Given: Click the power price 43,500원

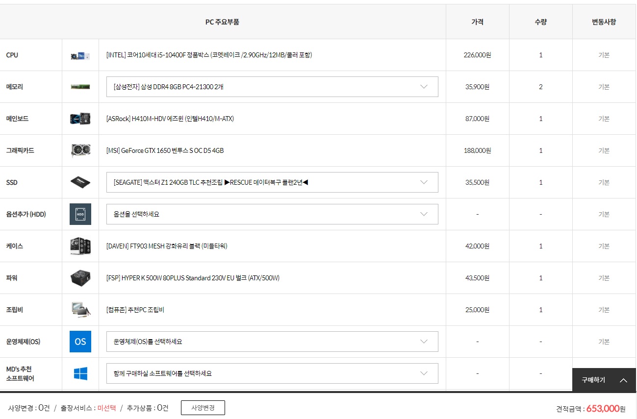Looking at the screenshot, I should click(477, 278).
